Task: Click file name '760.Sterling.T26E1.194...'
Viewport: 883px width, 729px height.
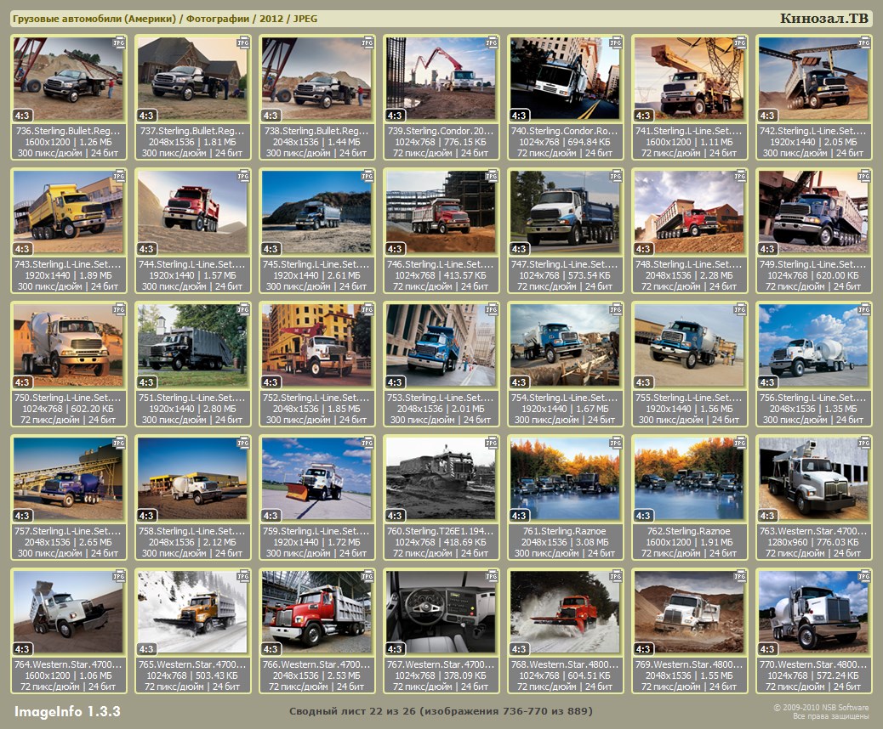Action: click(441, 531)
